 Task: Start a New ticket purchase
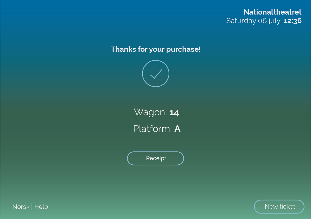[x=279, y=207]
